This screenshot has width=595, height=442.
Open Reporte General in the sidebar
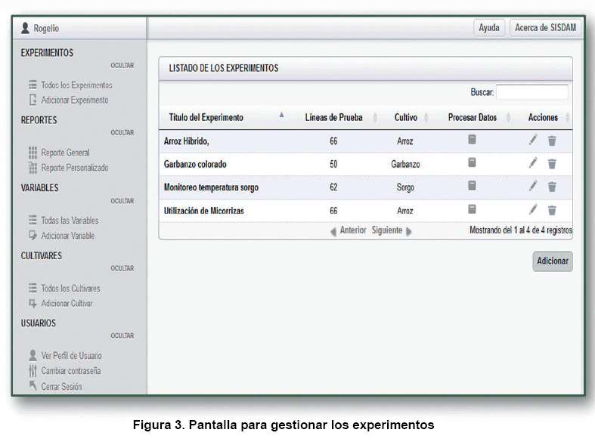tap(65, 153)
